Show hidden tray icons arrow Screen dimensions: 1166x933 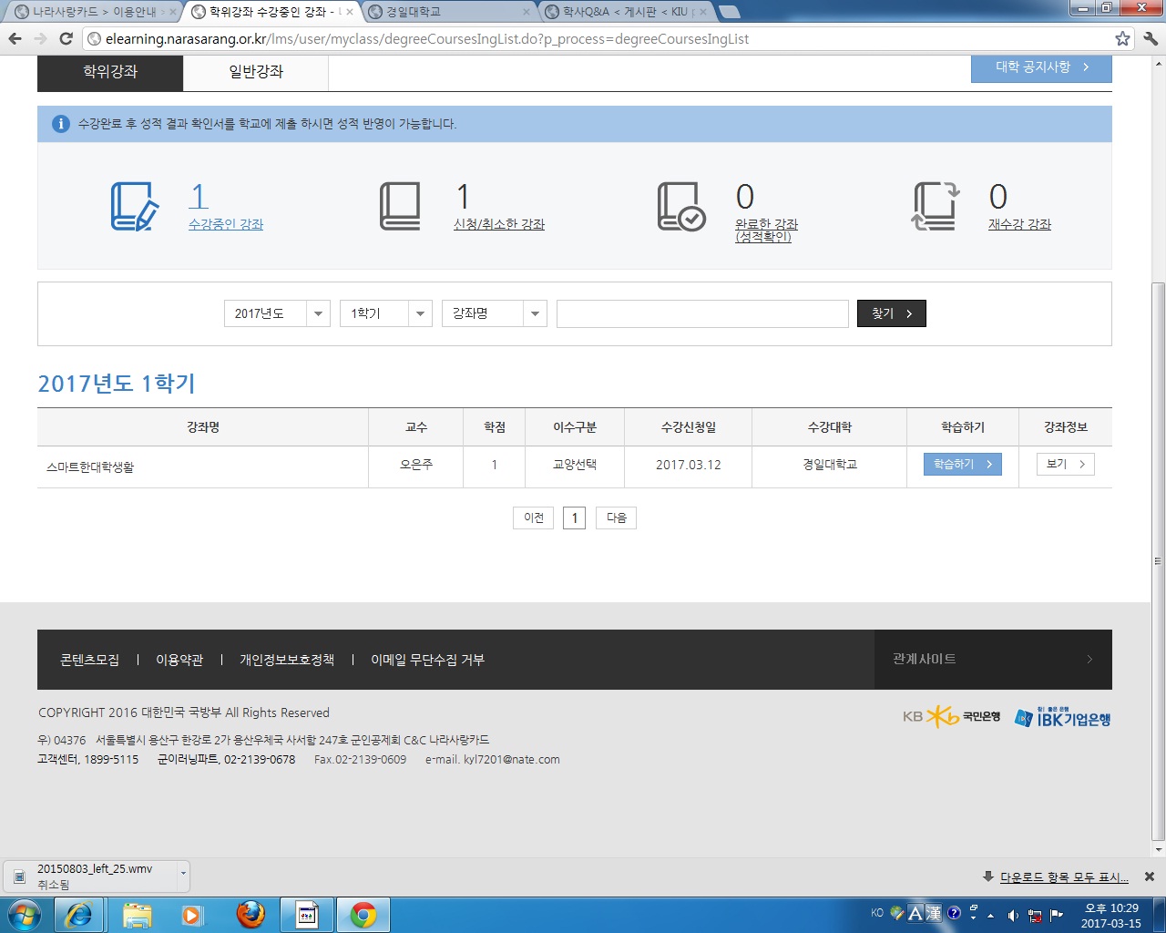[x=990, y=915]
